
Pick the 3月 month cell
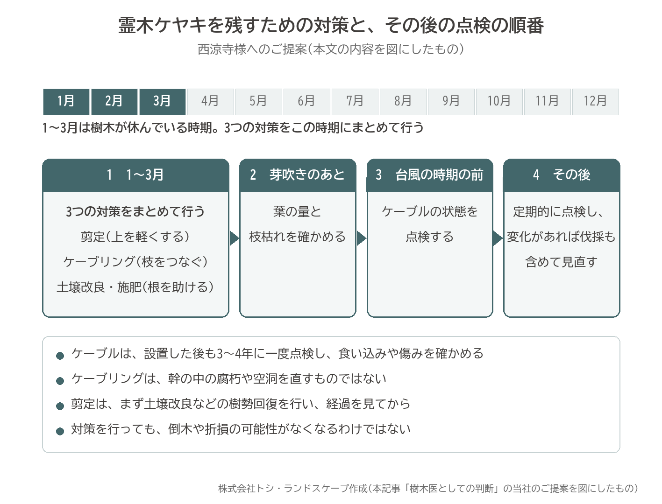click(163, 101)
